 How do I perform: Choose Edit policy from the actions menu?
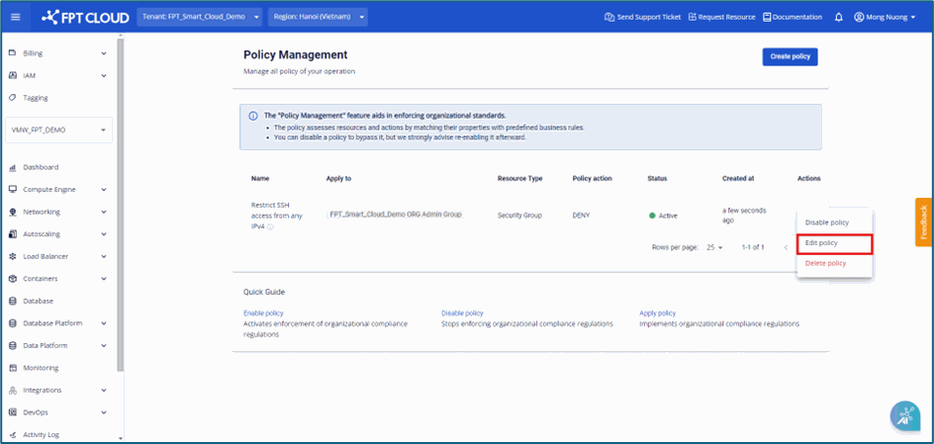point(834,243)
